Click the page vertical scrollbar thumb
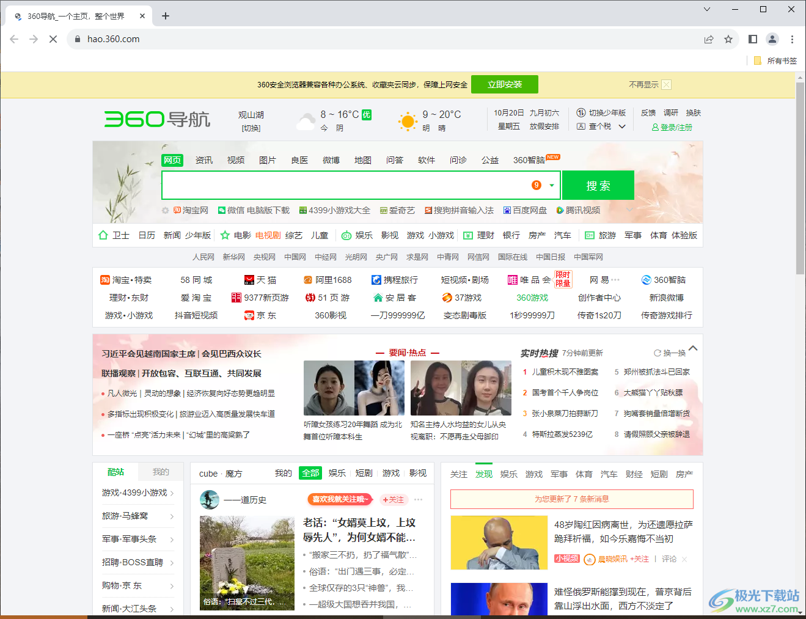Screen dimensions: 806x619 tap(800, 177)
